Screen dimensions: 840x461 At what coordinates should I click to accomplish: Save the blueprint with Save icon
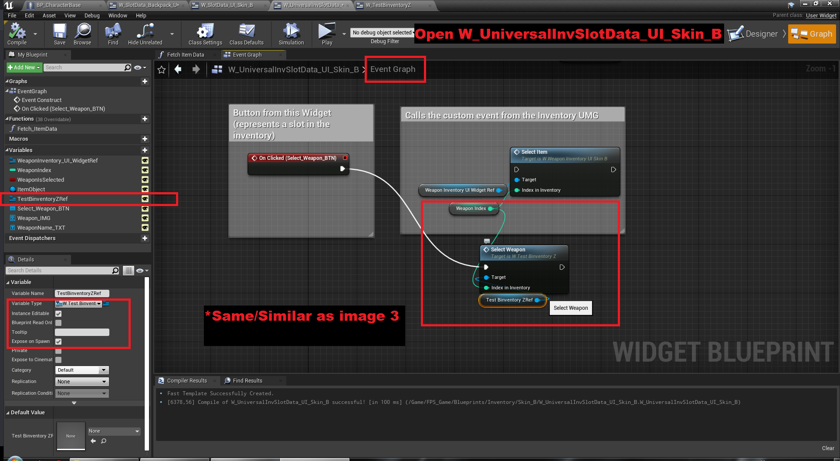[60, 34]
